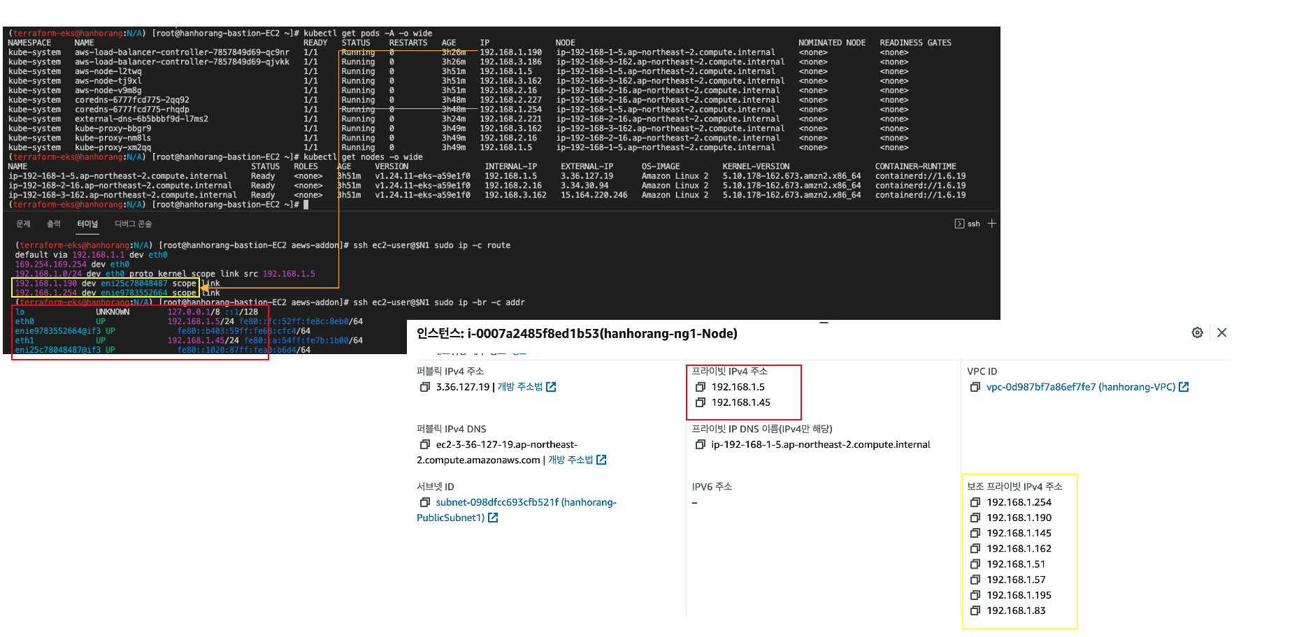Copy the VPC ID vpc-0d987bf7a86ef7fe7
Image resolution: width=1306 pixels, height=637 pixels.
(975, 387)
